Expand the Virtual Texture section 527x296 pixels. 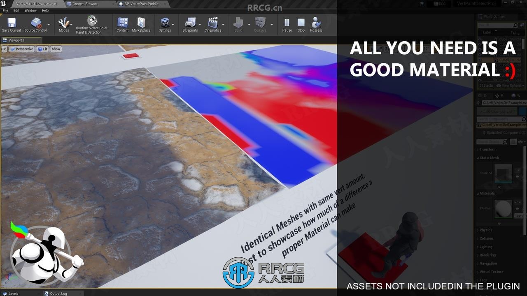pos(491,272)
